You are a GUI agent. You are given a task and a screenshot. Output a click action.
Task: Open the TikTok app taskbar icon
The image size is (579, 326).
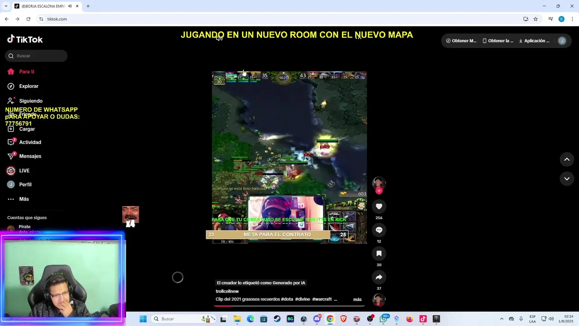tap(423, 319)
